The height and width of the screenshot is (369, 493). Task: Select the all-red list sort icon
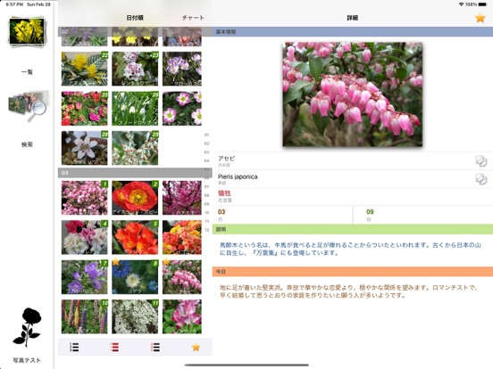pos(114,347)
